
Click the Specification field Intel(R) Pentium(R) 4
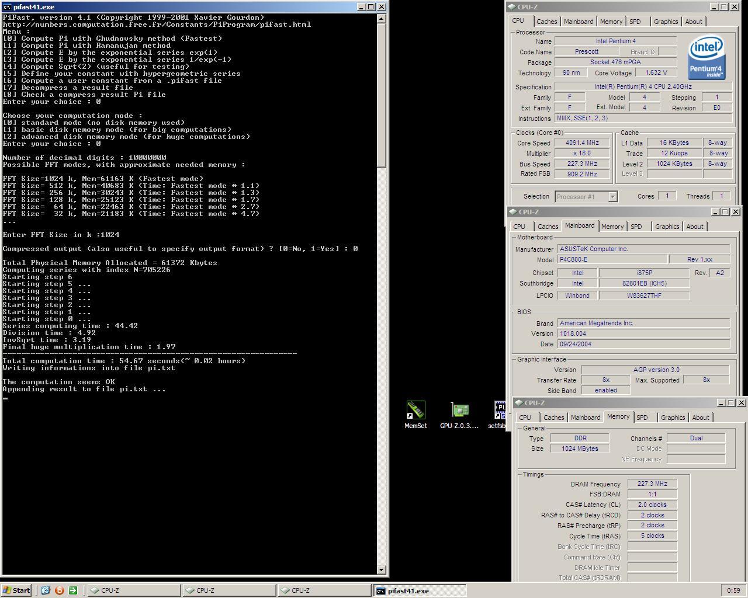pyautogui.click(x=643, y=87)
